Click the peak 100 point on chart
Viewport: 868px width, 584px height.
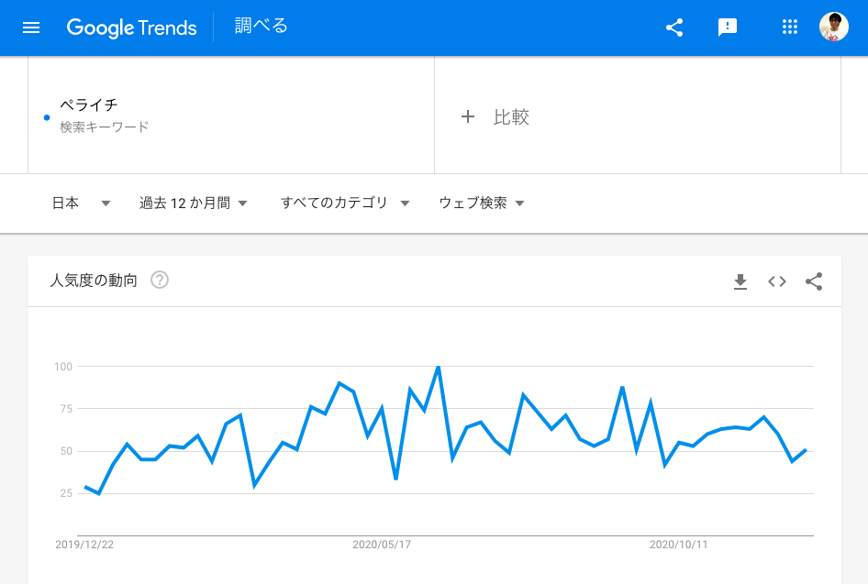click(x=439, y=367)
